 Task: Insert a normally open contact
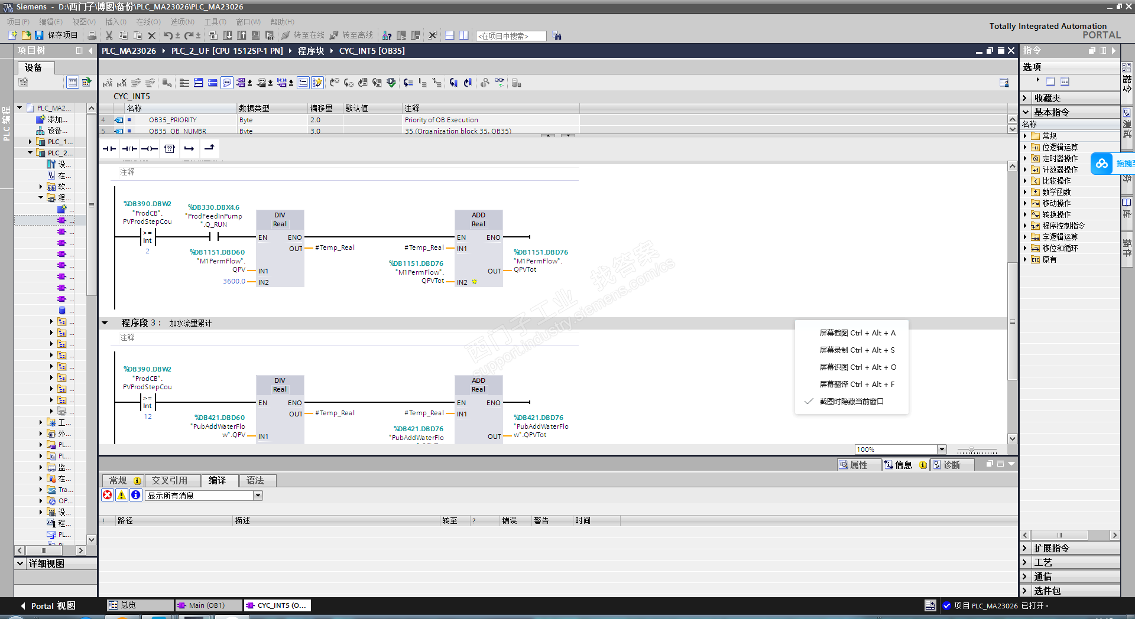(x=109, y=149)
